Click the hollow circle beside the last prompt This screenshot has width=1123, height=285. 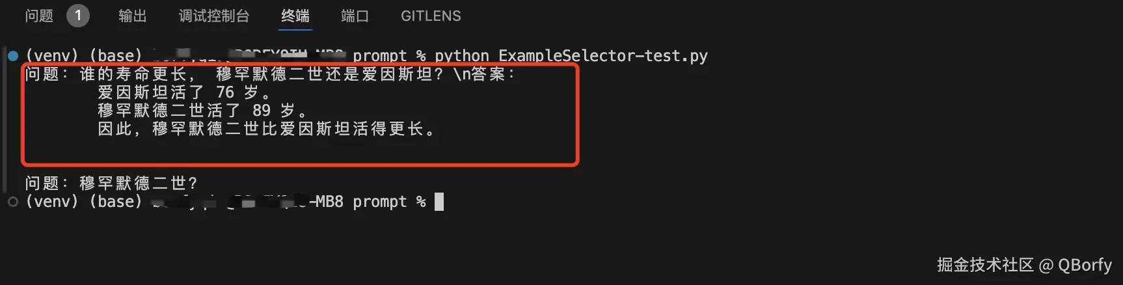pyautogui.click(x=13, y=202)
